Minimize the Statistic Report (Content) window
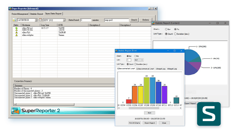236x134 pixels. [x=210, y=23]
